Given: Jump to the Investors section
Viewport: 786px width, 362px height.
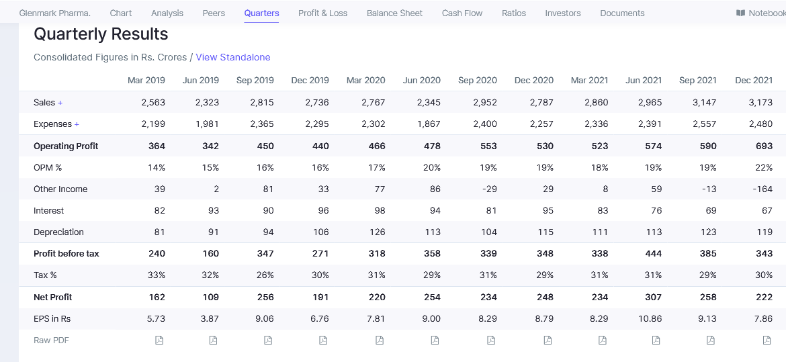Looking at the screenshot, I should point(562,13).
